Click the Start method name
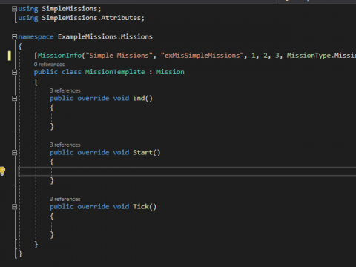 click(143, 153)
